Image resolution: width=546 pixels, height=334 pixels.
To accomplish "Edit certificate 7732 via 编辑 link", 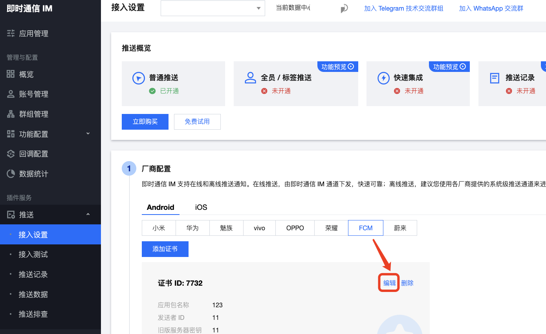I will pos(390,283).
